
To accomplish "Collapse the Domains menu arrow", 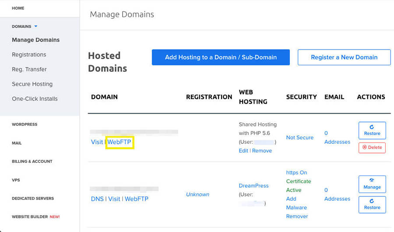I will (x=36, y=27).
